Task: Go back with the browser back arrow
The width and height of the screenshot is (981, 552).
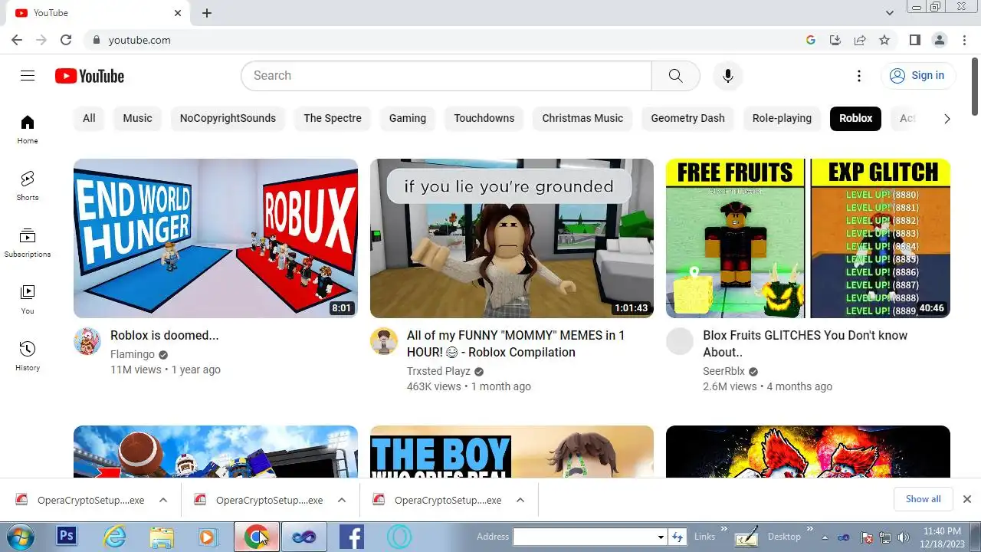Action: 17,40
